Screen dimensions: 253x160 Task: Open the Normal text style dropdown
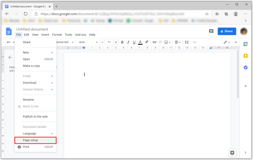(65, 42)
